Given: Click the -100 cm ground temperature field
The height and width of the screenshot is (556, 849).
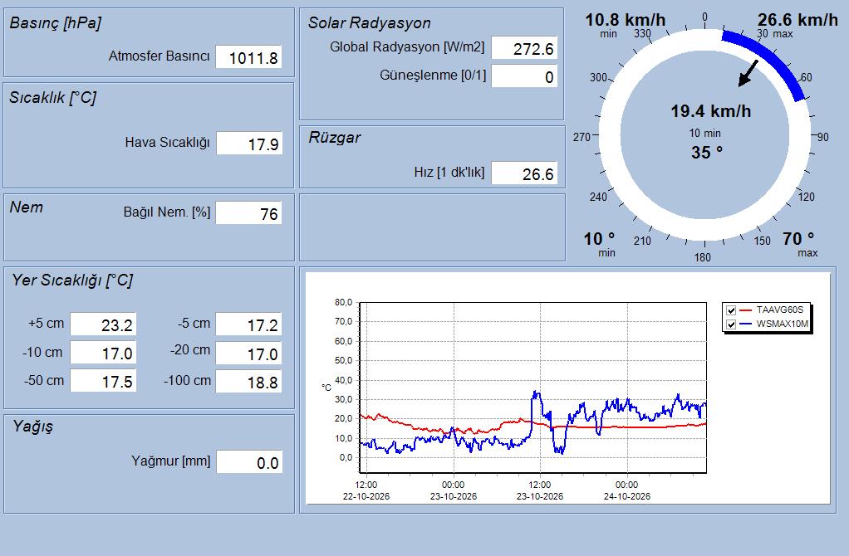Looking at the screenshot, I should click(248, 381).
